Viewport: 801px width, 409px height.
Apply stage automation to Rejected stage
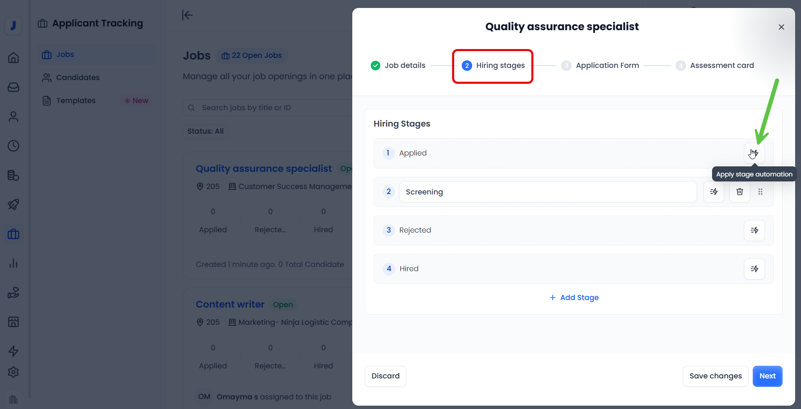(754, 230)
